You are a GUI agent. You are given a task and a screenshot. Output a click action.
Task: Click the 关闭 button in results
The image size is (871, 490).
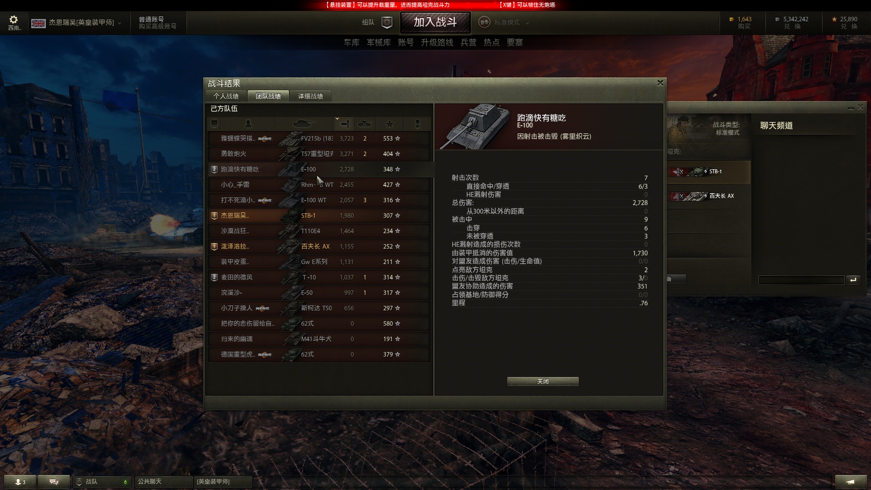[x=543, y=382]
